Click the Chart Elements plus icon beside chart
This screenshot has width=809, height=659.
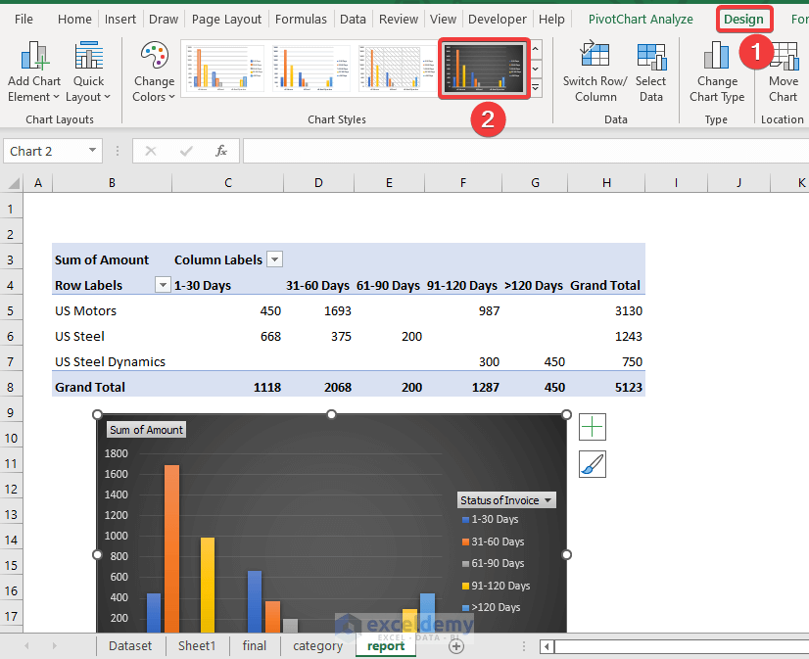coord(594,427)
